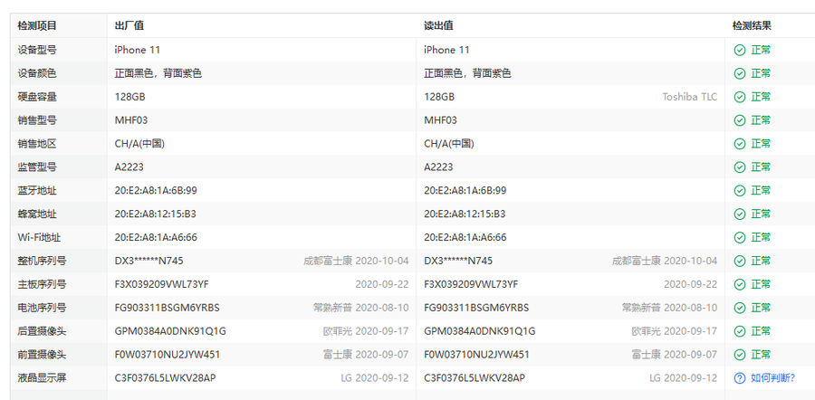Click the Toshiba TLC storage note
Screen dimensions: 815x400
tap(689, 97)
